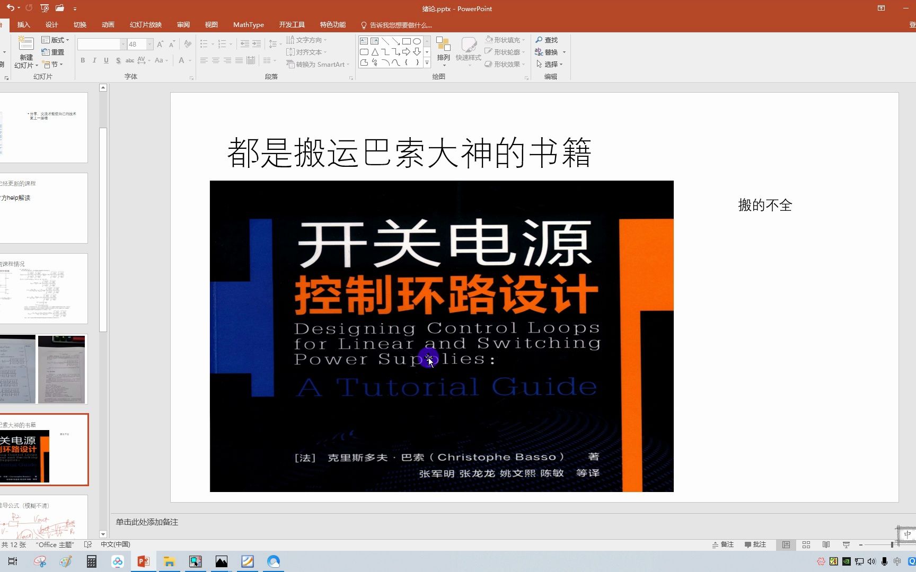This screenshot has height=572, width=916.
Task: Toggle strikethrough (abc) formatting
Action: coord(130,60)
